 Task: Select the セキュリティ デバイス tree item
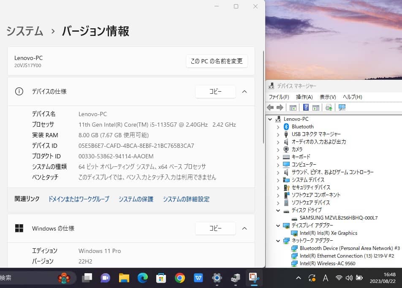pos(311,187)
